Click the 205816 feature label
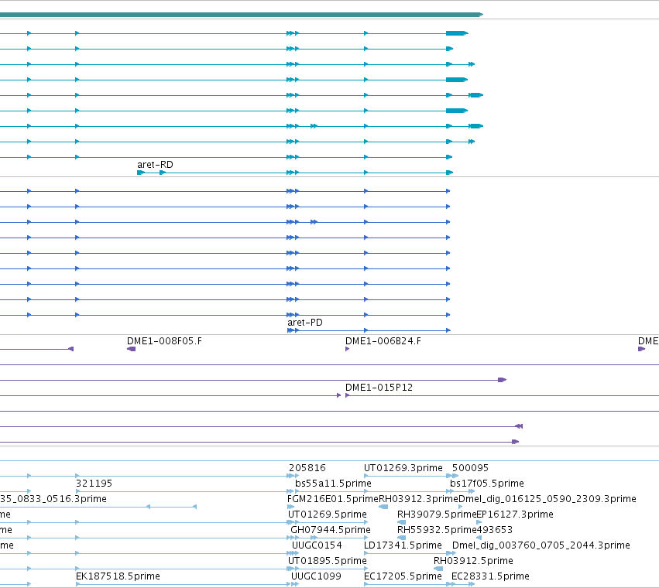The image size is (659, 588). [307, 468]
